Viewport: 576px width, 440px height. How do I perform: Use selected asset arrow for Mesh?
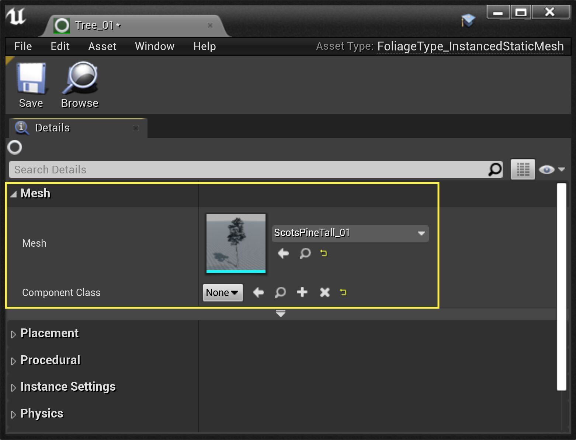pos(283,253)
